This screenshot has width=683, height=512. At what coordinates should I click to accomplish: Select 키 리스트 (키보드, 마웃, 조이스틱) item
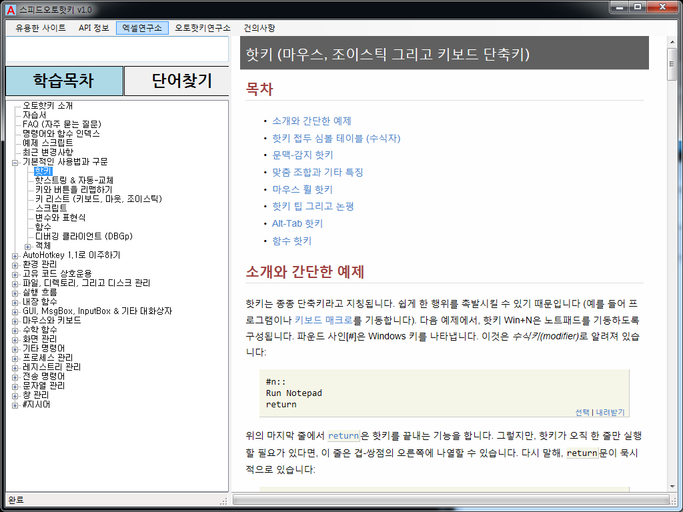point(99,199)
